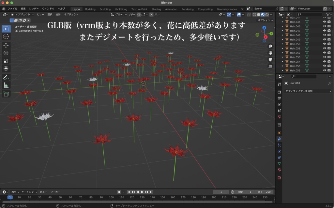Screen dimensions: 334x208
Task: Open the Render properties tab
Action: click(279, 92)
